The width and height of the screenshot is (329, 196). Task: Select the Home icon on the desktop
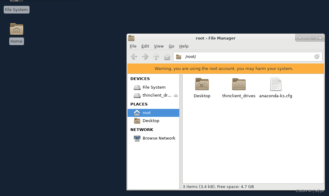click(x=17, y=29)
